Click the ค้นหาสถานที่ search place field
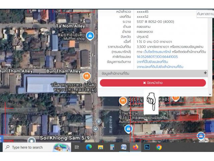The width and height of the screenshot is (214, 161). [205, 14]
